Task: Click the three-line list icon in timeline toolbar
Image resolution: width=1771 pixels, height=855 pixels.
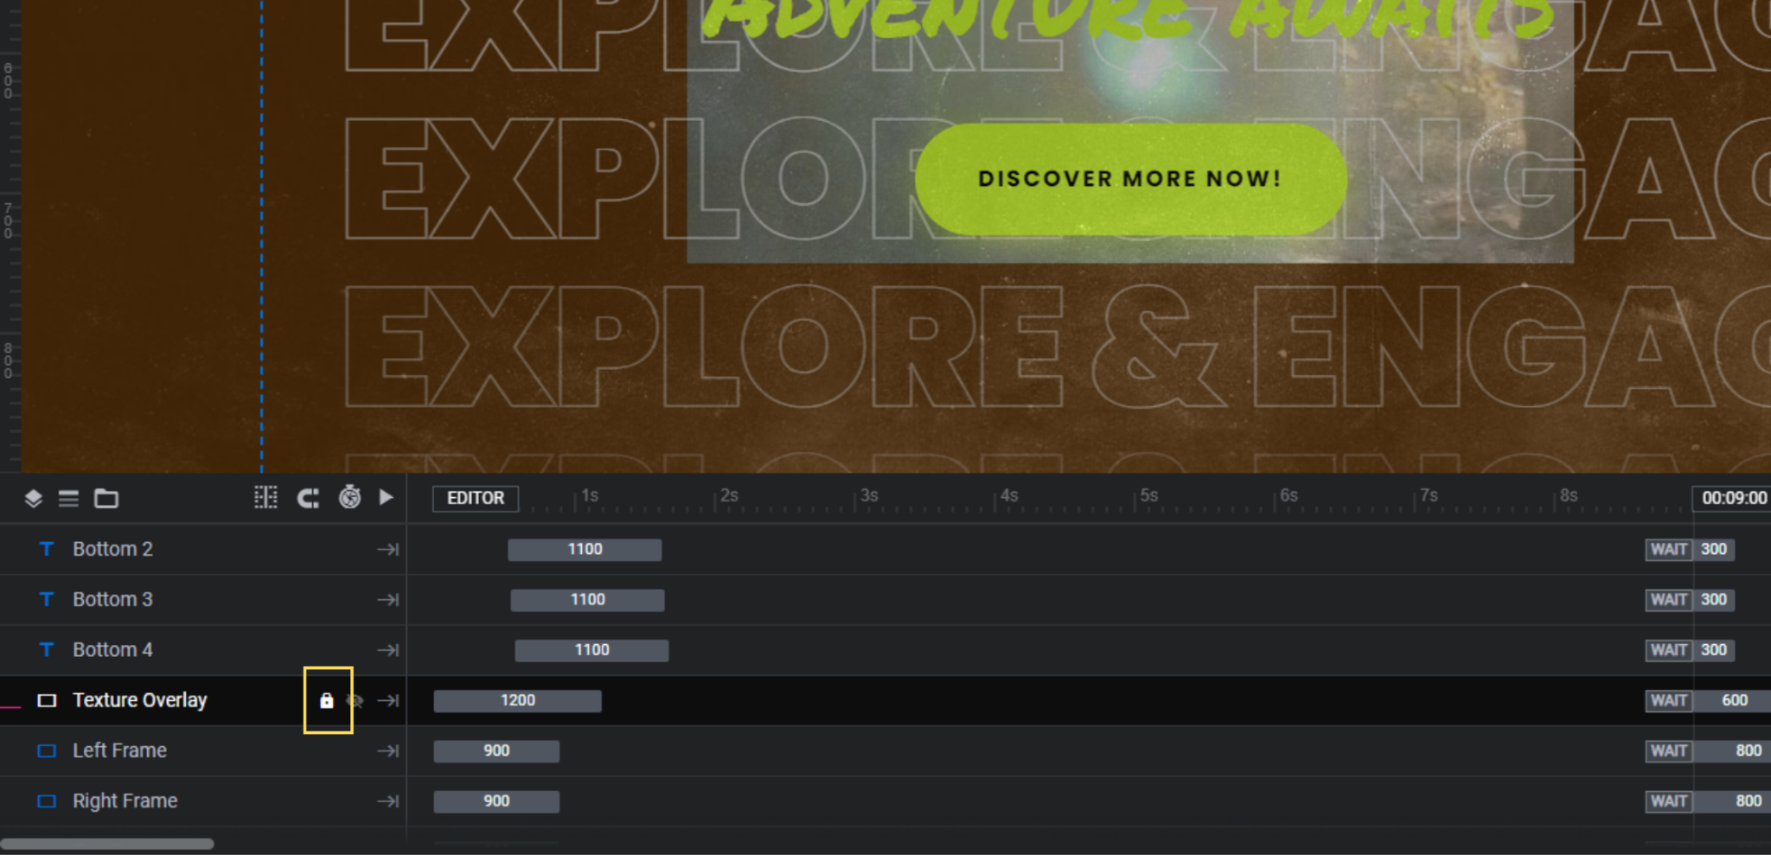Action: [x=68, y=498]
